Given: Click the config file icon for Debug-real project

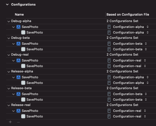Looking at the screenshot, I should click(x=109, y=60).
